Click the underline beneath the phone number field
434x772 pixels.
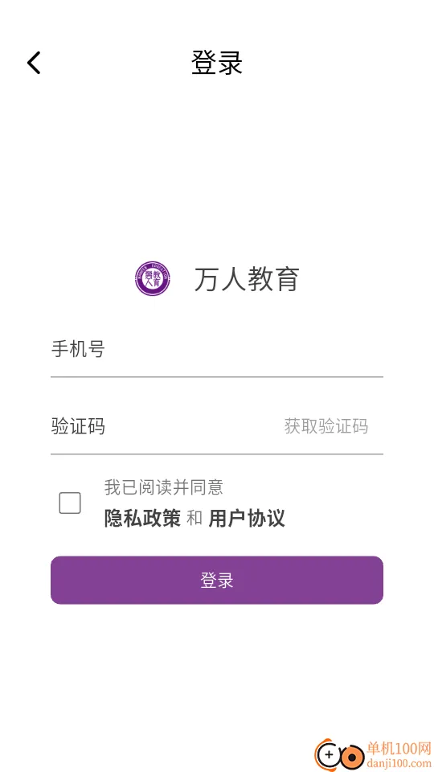tap(216, 376)
